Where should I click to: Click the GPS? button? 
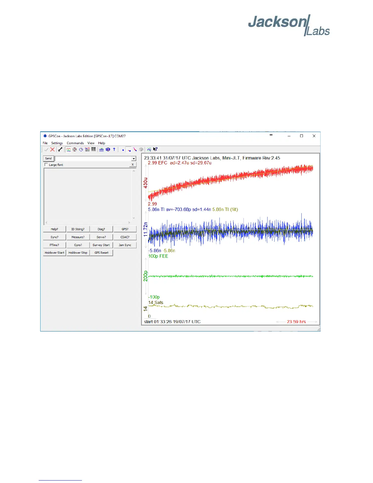tap(125, 229)
